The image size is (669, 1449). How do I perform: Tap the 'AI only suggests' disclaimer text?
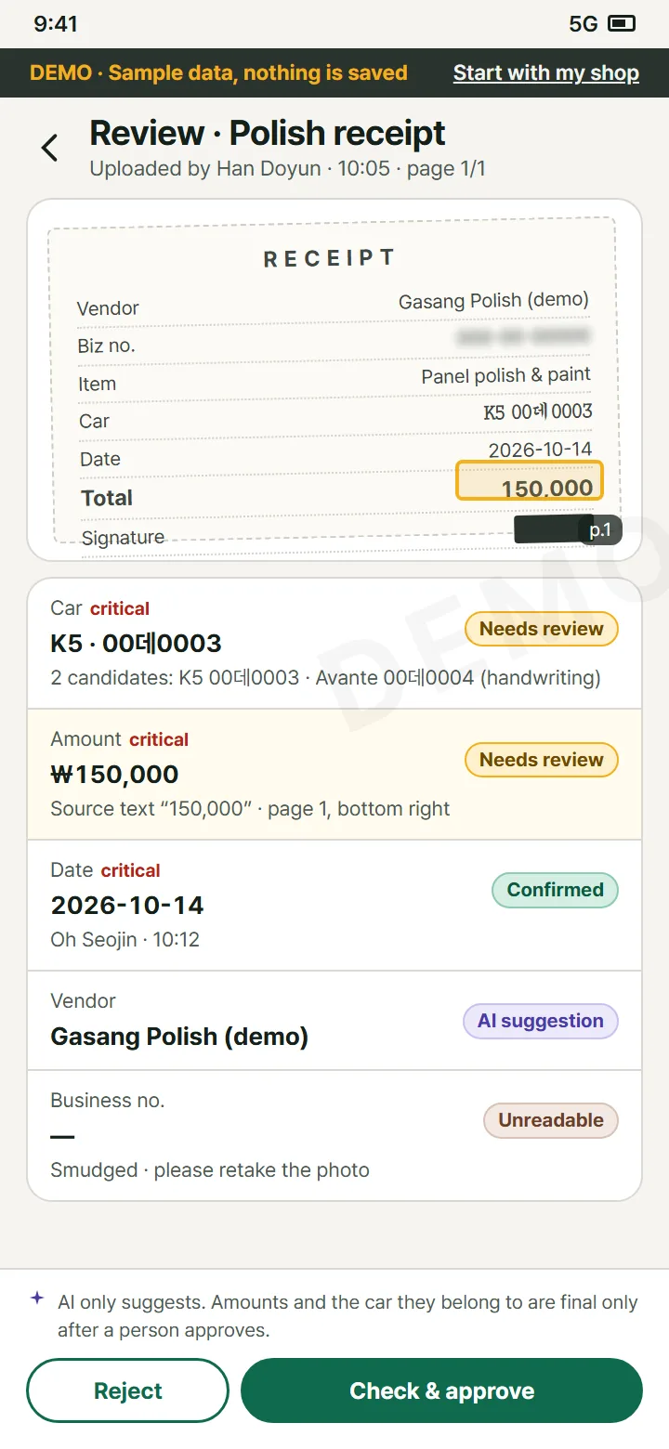coord(348,1316)
